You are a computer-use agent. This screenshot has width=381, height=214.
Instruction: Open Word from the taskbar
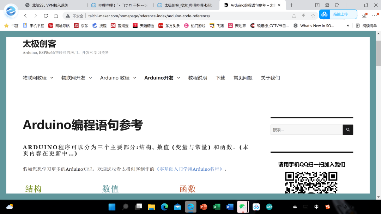coord(230,207)
